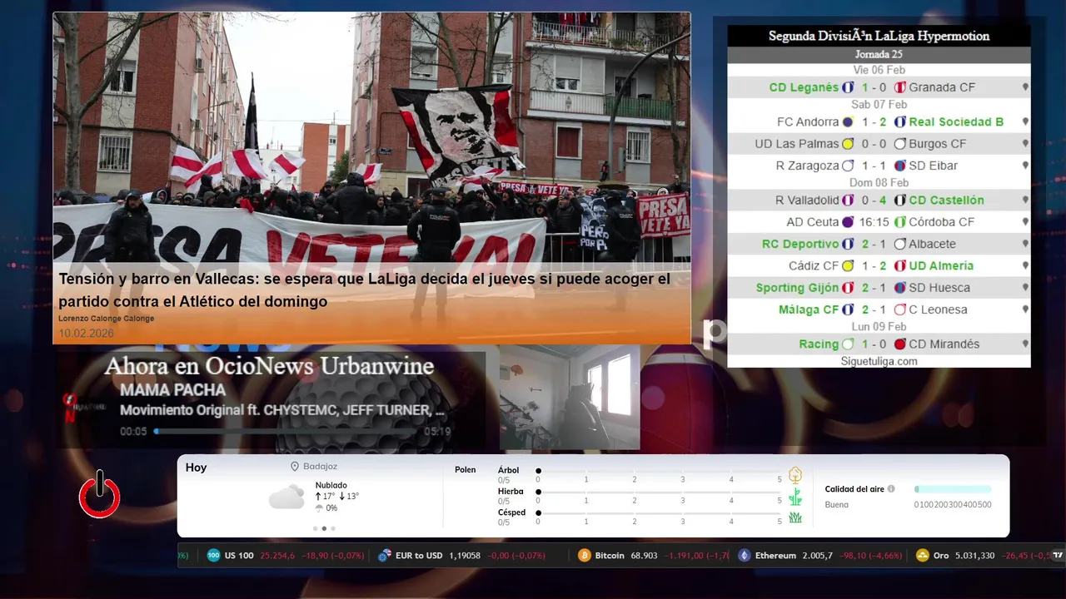The height and width of the screenshot is (599, 1066).
Task: Select the middle weather carousel dot
Action: pos(324,528)
